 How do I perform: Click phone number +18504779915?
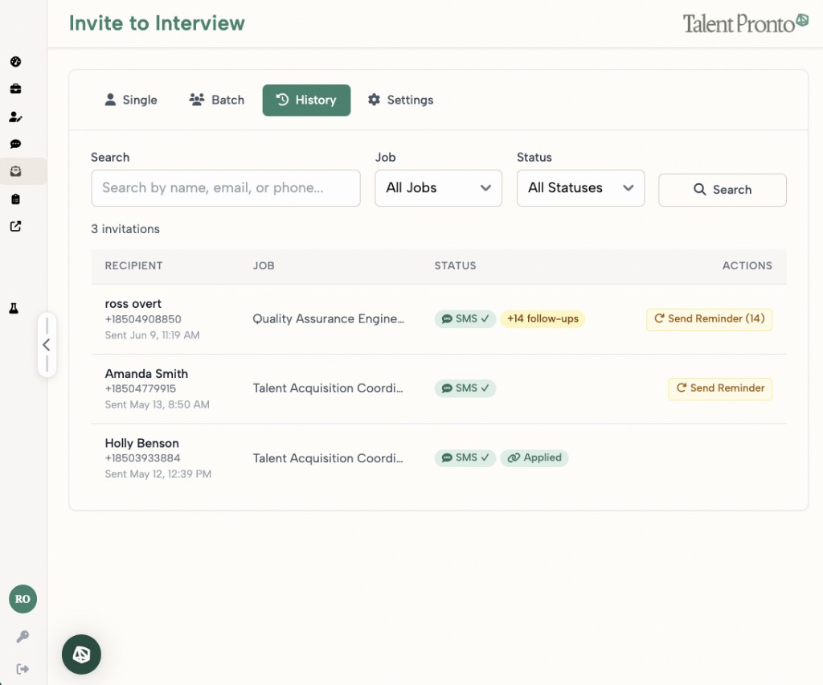(x=140, y=388)
